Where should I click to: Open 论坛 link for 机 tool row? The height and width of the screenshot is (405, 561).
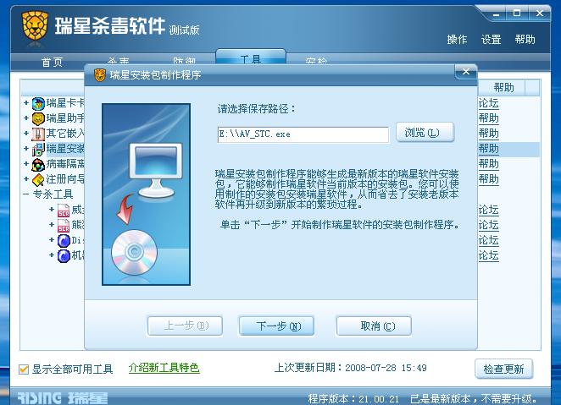488,255
